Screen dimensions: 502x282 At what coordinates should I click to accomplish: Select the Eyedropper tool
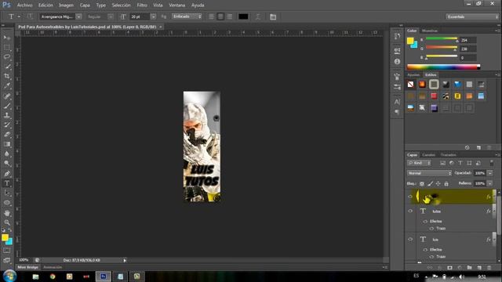click(x=7, y=85)
